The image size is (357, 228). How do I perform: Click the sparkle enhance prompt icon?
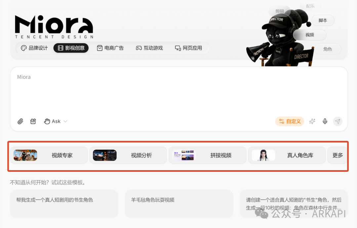[312, 121]
